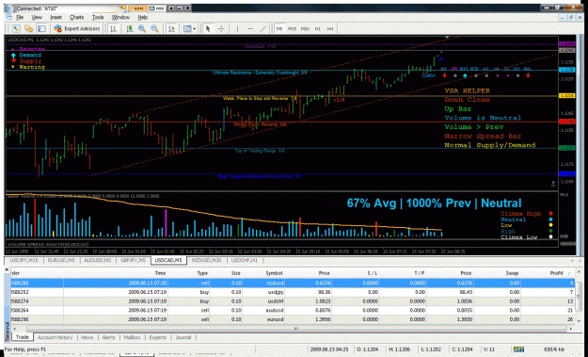This screenshot has height=357, width=588.
Task: Zoom in on the chart
Action: pos(142,28)
